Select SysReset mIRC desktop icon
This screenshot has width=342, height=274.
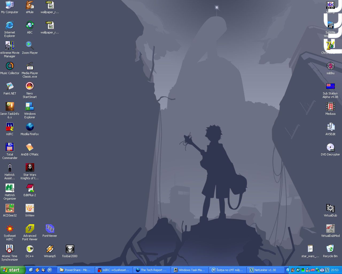pyautogui.click(x=10, y=233)
